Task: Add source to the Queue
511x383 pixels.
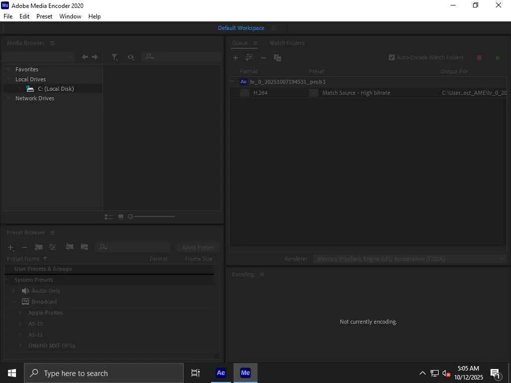Action: pyautogui.click(x=236, y=58)
